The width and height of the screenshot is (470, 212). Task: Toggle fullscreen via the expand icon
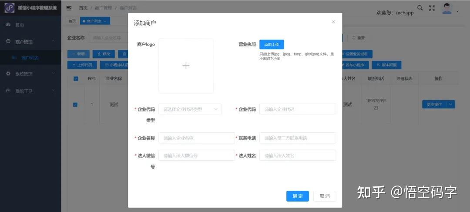tap(432, 8)
